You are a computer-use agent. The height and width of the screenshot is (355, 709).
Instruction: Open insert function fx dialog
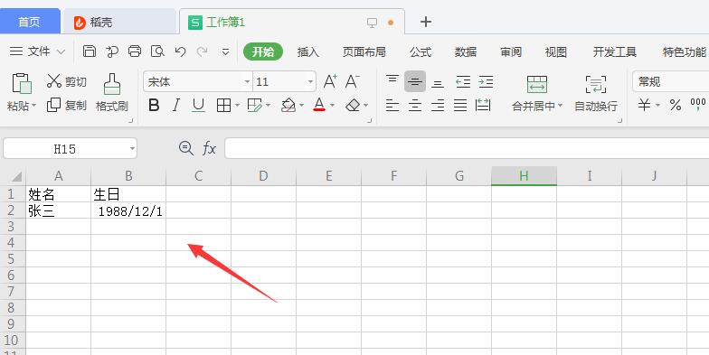click(x=209, y=148)
